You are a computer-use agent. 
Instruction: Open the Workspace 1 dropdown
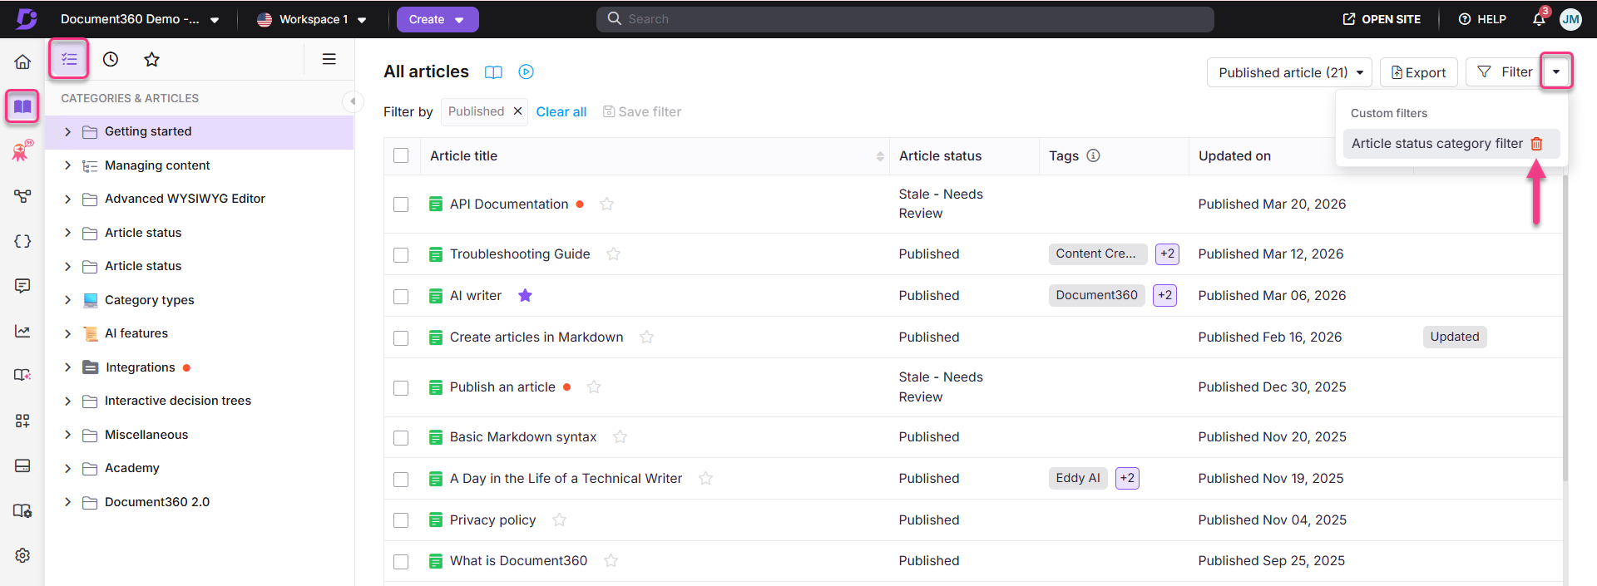click(x=312, y=19)
